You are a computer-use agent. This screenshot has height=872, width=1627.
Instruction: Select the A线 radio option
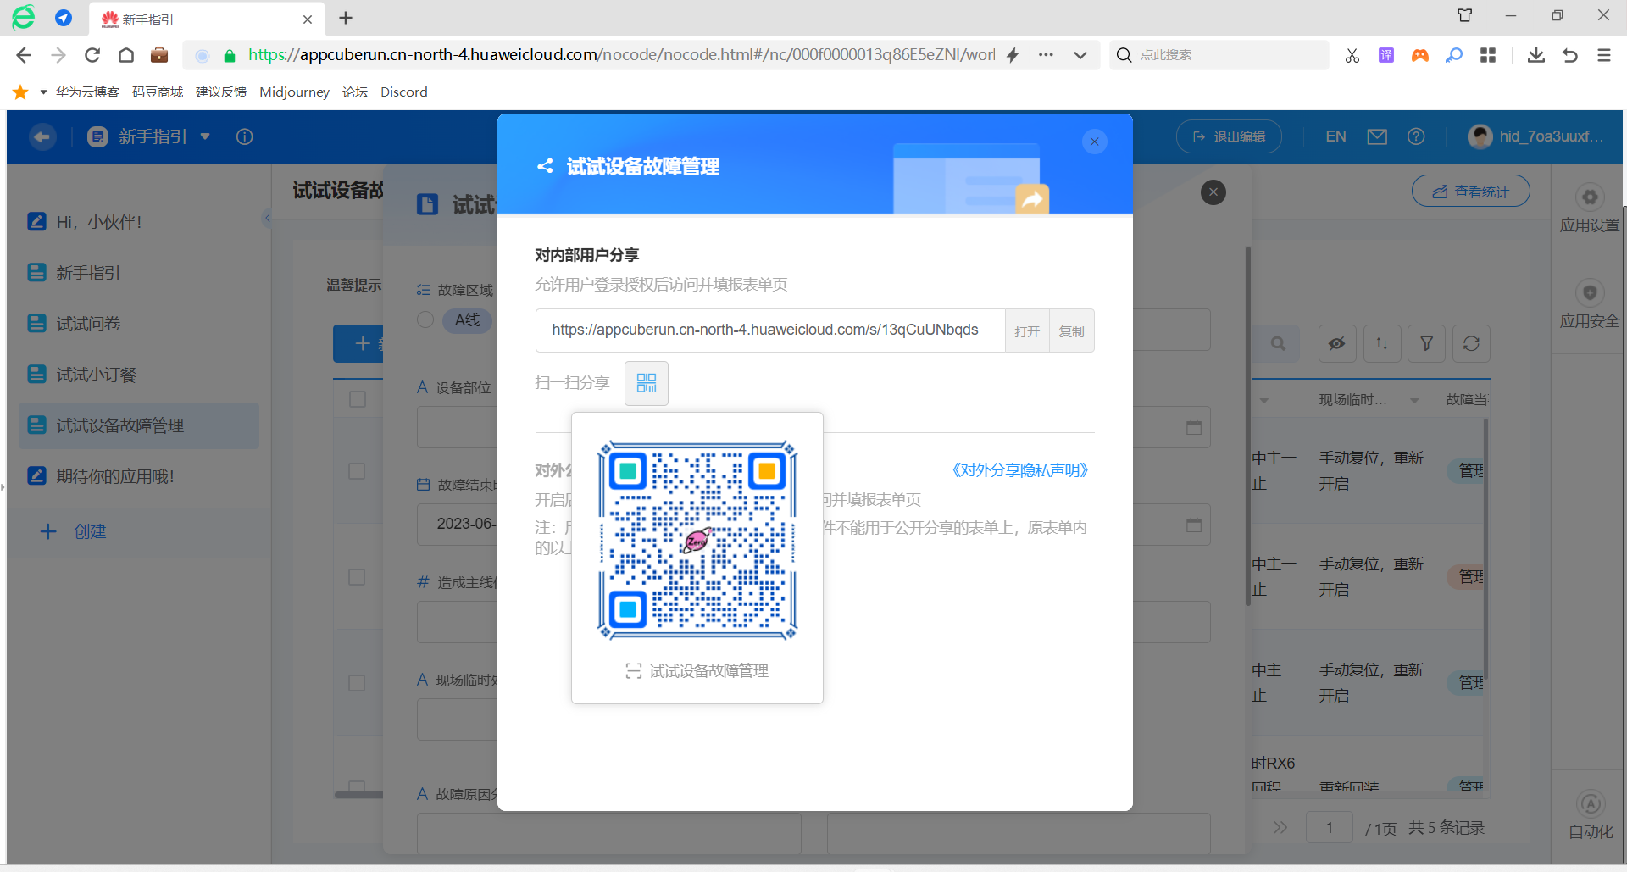(x=425, y=319)
